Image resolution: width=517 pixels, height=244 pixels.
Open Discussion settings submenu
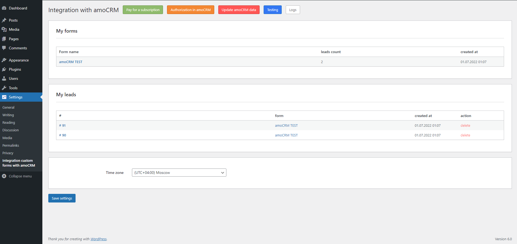11,130
